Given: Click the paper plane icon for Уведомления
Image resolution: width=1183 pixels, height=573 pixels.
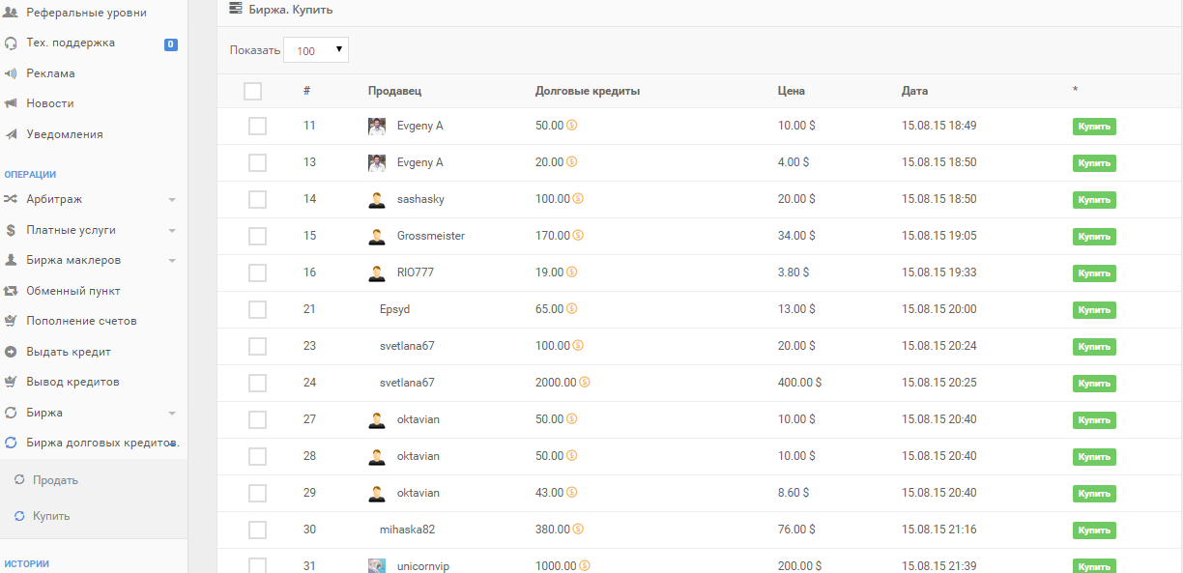Looking at the screenshot, I should (x=12, y=134).
